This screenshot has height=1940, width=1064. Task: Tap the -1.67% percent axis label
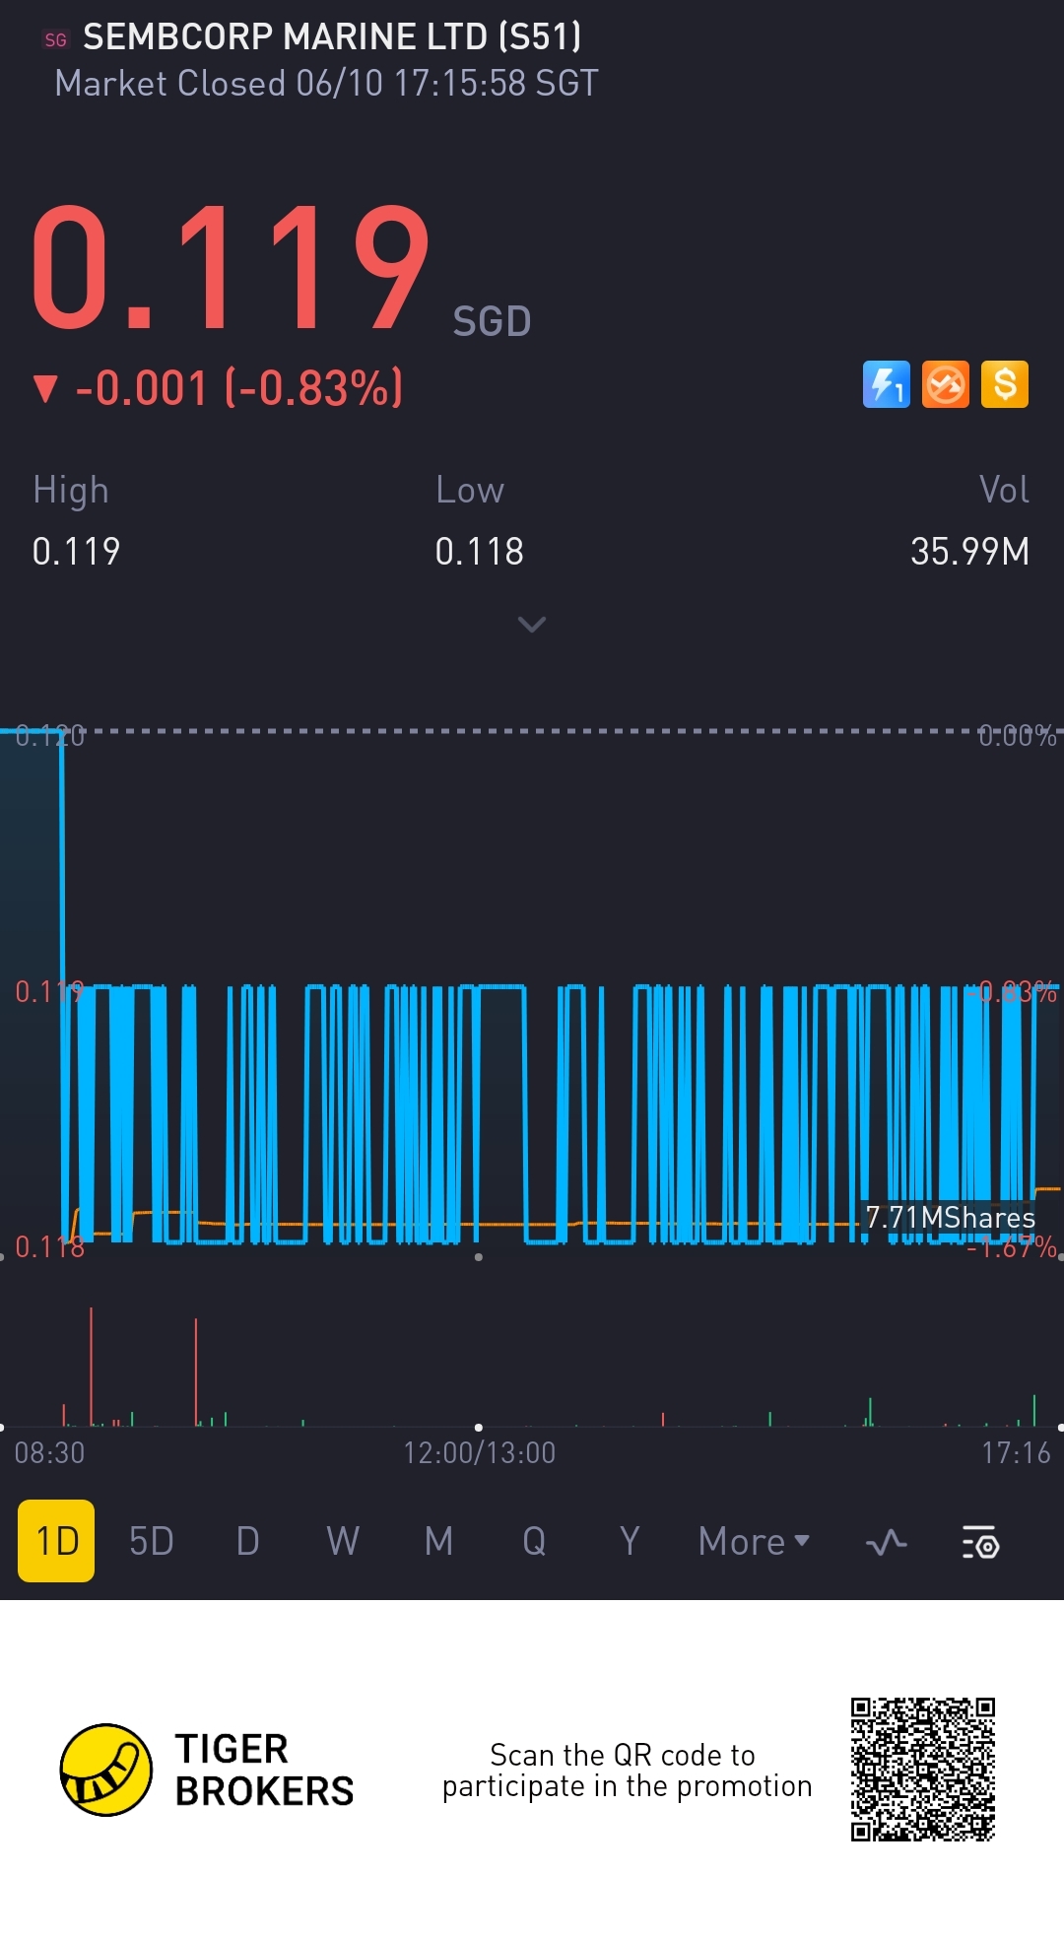tap(1012, 1248)
